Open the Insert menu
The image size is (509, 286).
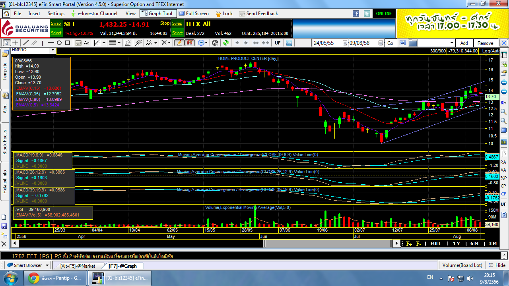(x=34, y=14)
